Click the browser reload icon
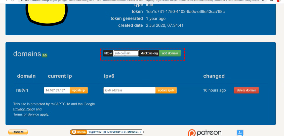 tap(13, 1)
